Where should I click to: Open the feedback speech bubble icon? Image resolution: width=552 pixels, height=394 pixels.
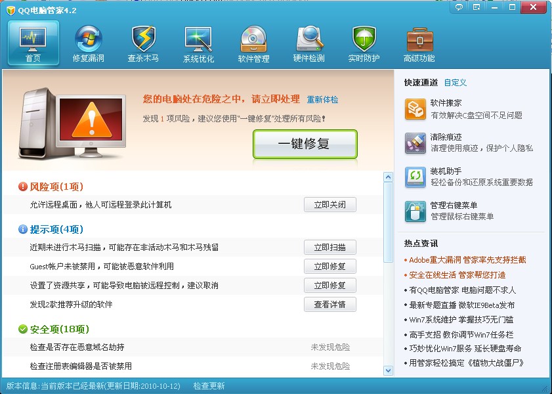459,7
